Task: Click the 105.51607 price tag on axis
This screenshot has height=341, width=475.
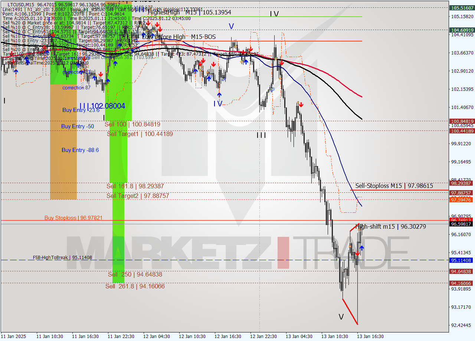Action: click(x=462, y=7)
